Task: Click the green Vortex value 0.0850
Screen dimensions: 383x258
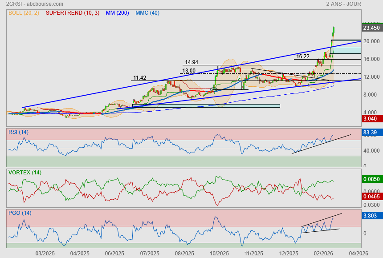Action: coord(371,180)
